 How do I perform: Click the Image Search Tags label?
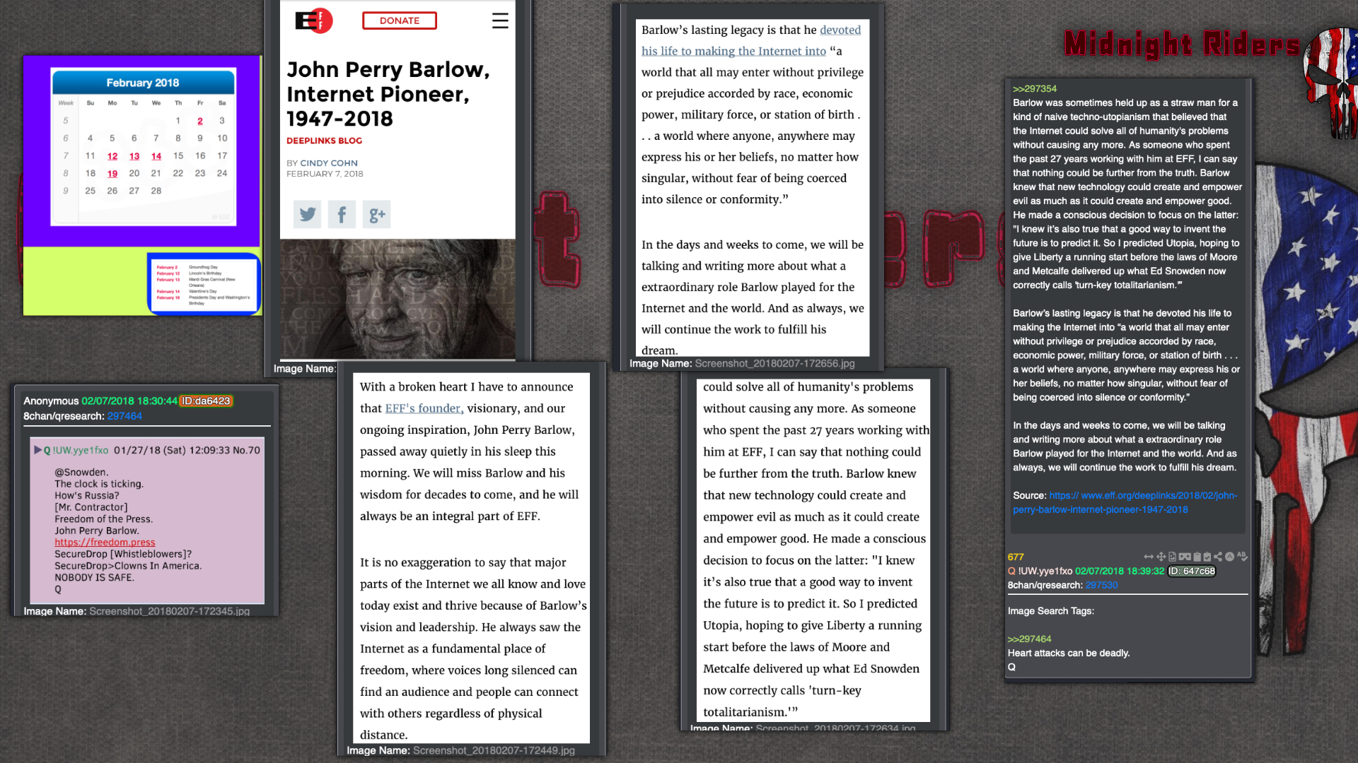[1051, 611]
